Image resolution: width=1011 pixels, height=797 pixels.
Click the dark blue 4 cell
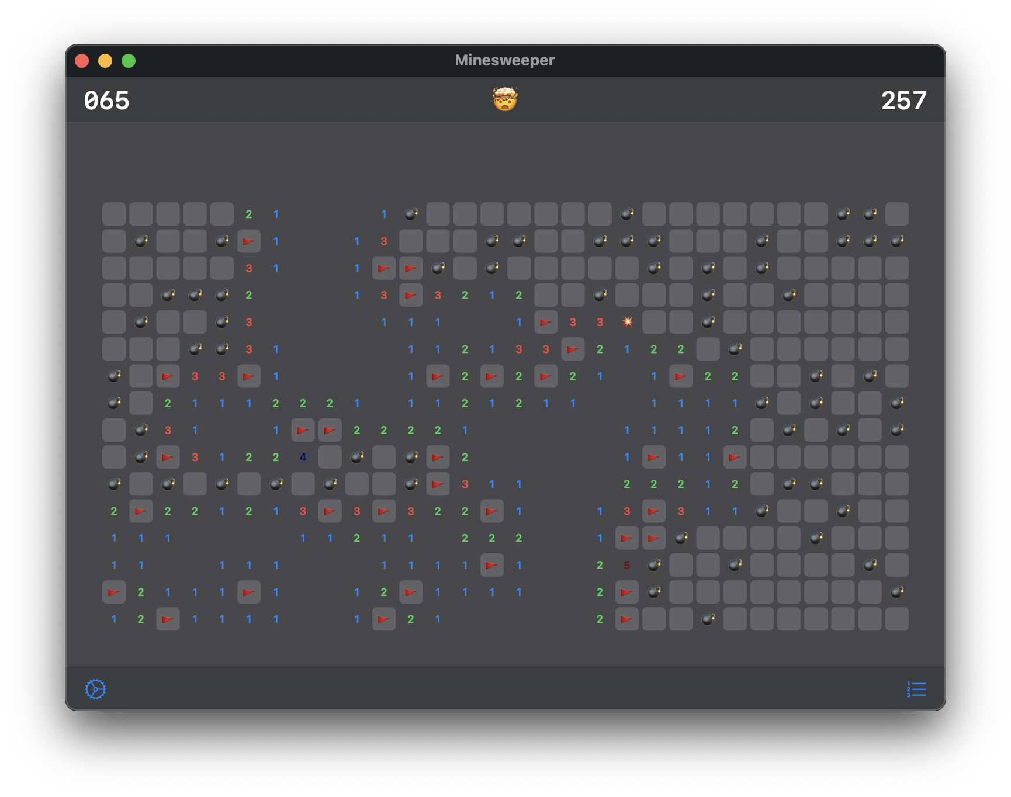[303, 457]
